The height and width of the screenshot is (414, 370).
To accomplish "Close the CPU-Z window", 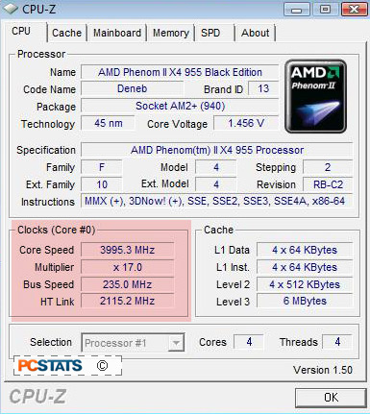I will 354,10.
